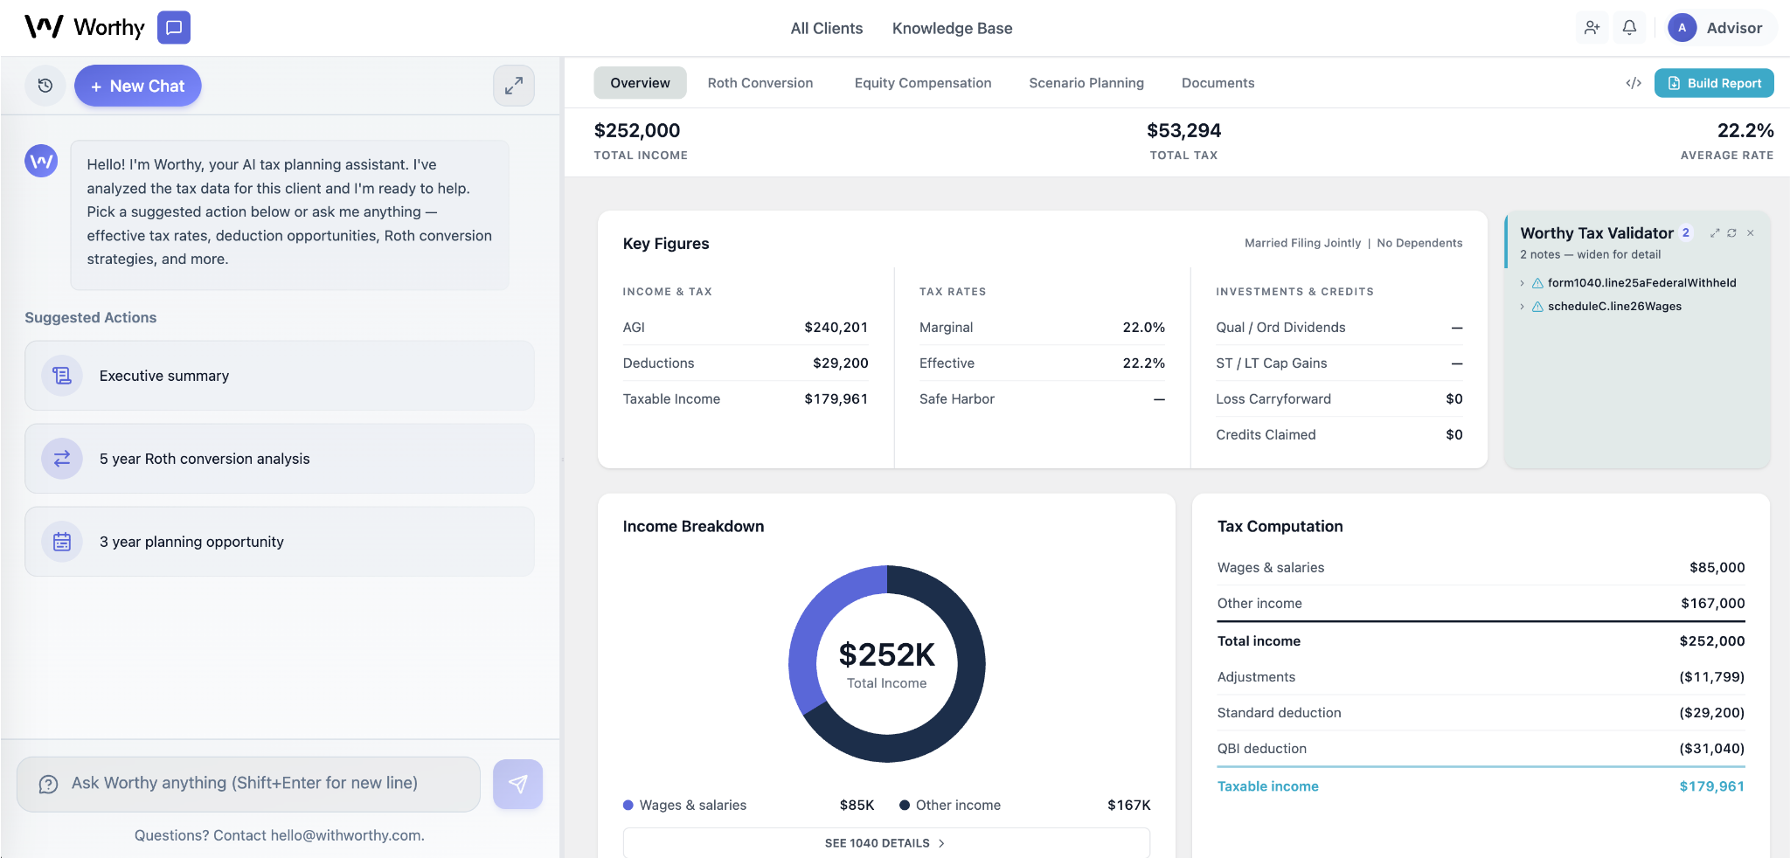
Task: Choose the 3 year planning opportunity action
Action: 280,541
